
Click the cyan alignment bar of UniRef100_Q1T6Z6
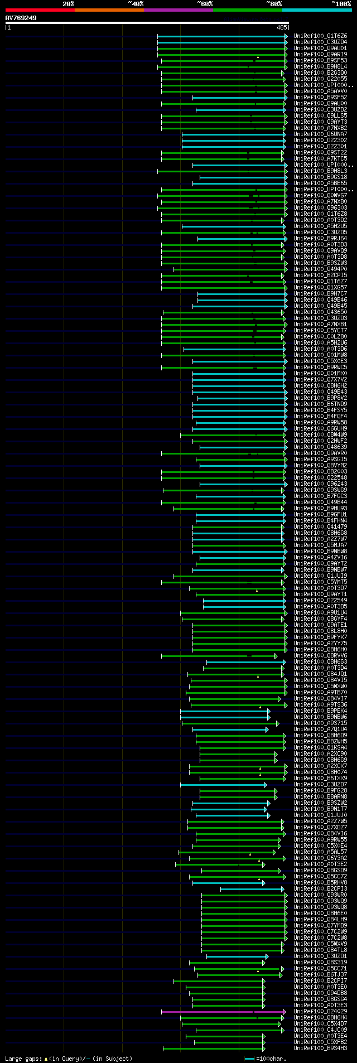(x=223, y=36)
